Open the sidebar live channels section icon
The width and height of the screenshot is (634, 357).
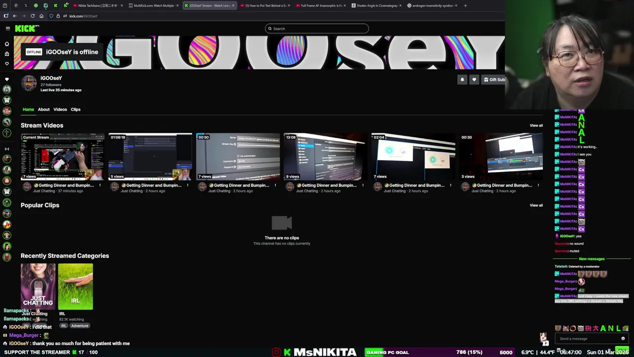coord(7,79)
